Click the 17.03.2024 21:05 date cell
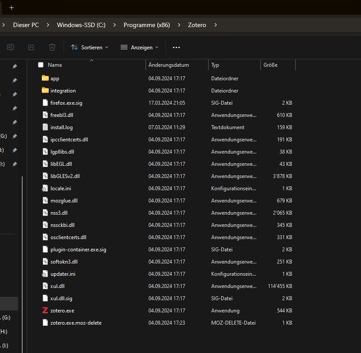The width and height of the screenshot is (361, 353). 167,103
